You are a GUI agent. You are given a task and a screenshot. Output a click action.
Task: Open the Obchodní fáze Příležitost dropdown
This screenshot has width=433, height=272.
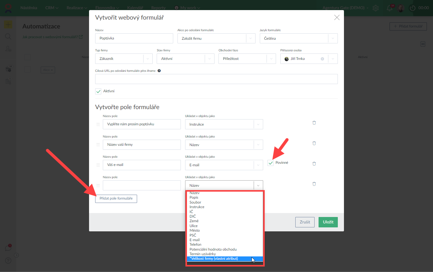click(271, 59)
